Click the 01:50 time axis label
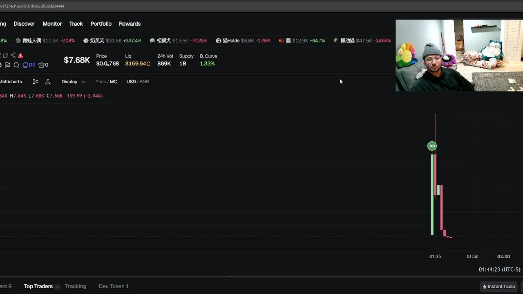523x294 pixels. (x=472, y=256)
